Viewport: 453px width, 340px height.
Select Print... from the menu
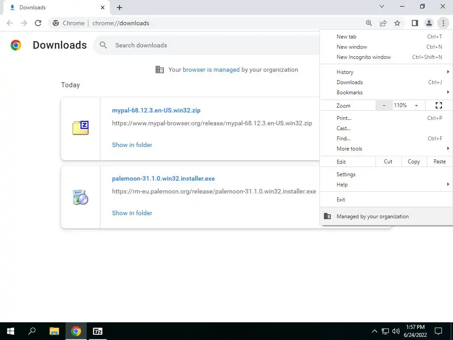[x=387, y=118]
